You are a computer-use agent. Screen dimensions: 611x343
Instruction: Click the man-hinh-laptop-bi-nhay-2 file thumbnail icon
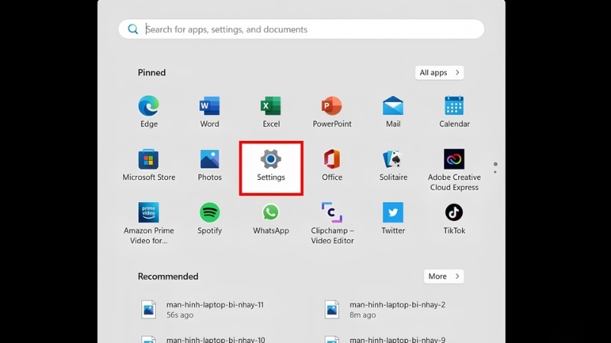click(x=331, y=309)
